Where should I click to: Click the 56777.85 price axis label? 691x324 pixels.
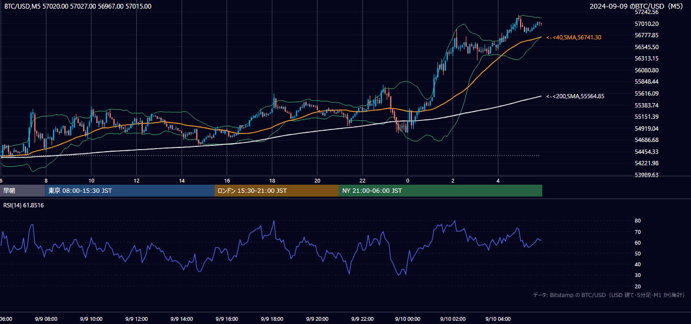click(647, 35)
